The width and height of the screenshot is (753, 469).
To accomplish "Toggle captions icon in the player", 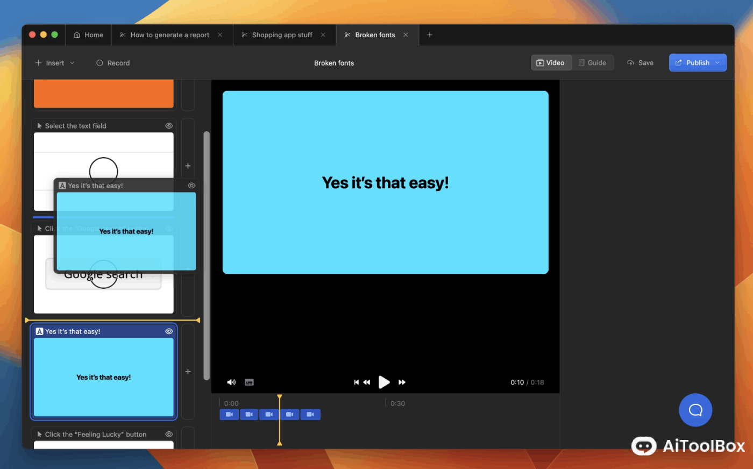I will pyautogui.click(x=249, y=382).
